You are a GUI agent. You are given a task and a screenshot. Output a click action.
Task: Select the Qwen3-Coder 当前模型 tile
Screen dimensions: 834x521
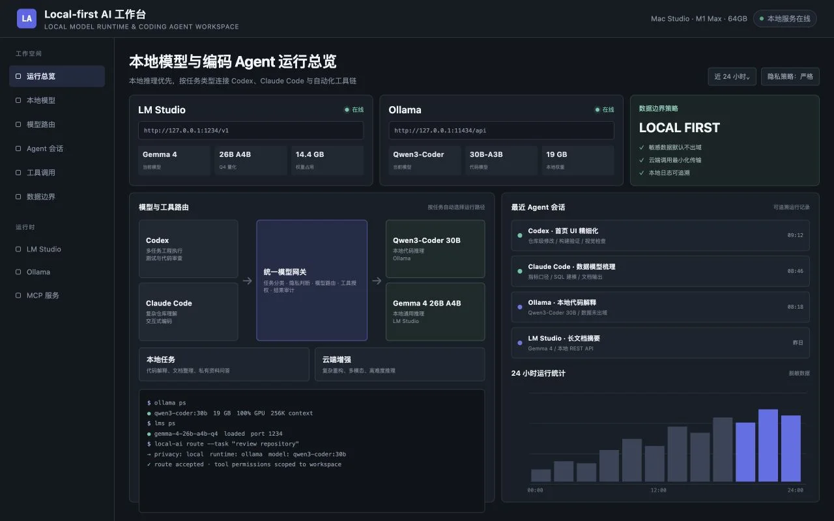(x=425, y=160)
